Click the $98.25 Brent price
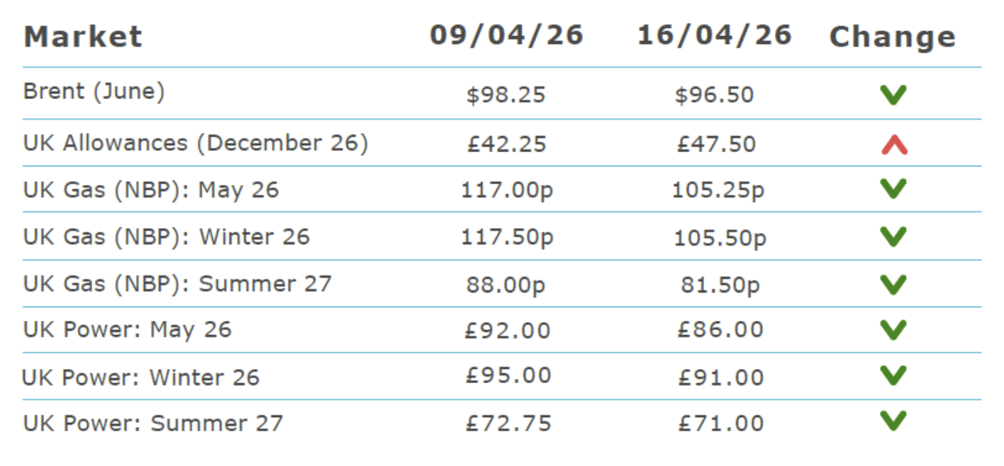This screenshot has height=466, width=1004. [x=506, y=94]
